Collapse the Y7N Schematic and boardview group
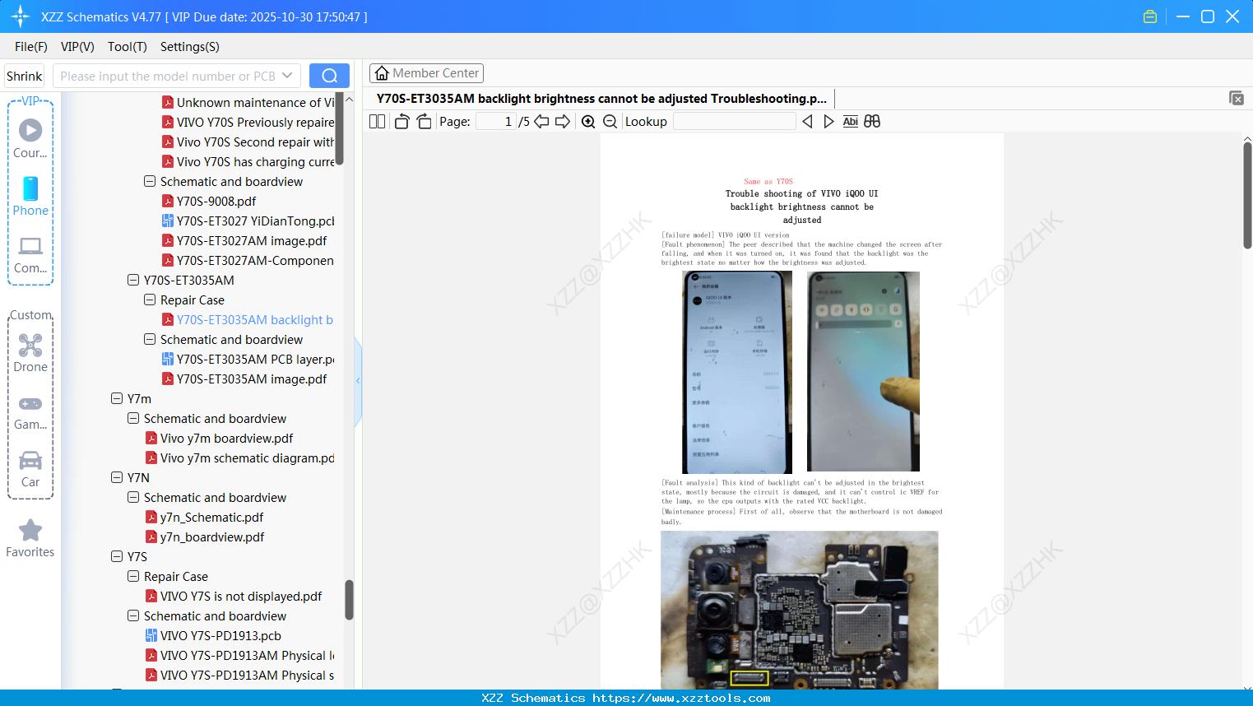This screenshot has height=706, width=1253. click(x=132, y=497)
